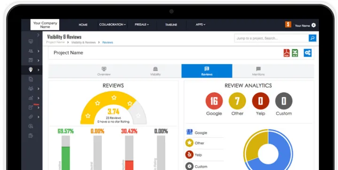Click the green positive reviews bar
This screenshot has width=338, height=170.
click(x=66, y=158)
